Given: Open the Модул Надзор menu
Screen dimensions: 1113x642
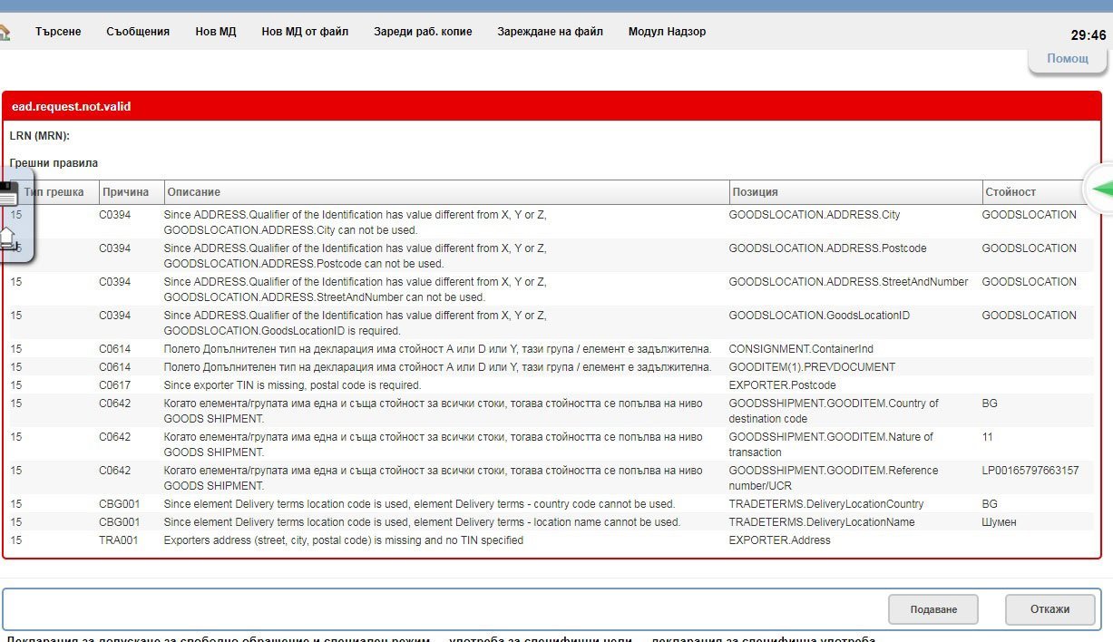Looking at the screenshot, I should click(x=667, y=32).
